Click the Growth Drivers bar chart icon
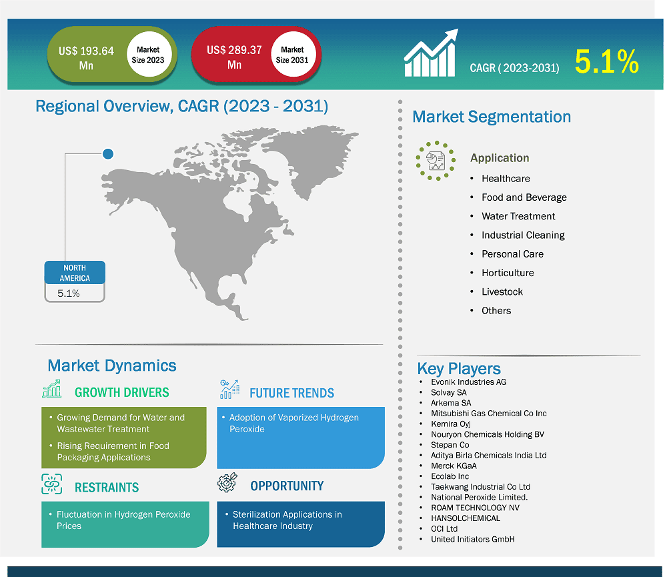This screenshot has height=577, width=667. [51, 390]
